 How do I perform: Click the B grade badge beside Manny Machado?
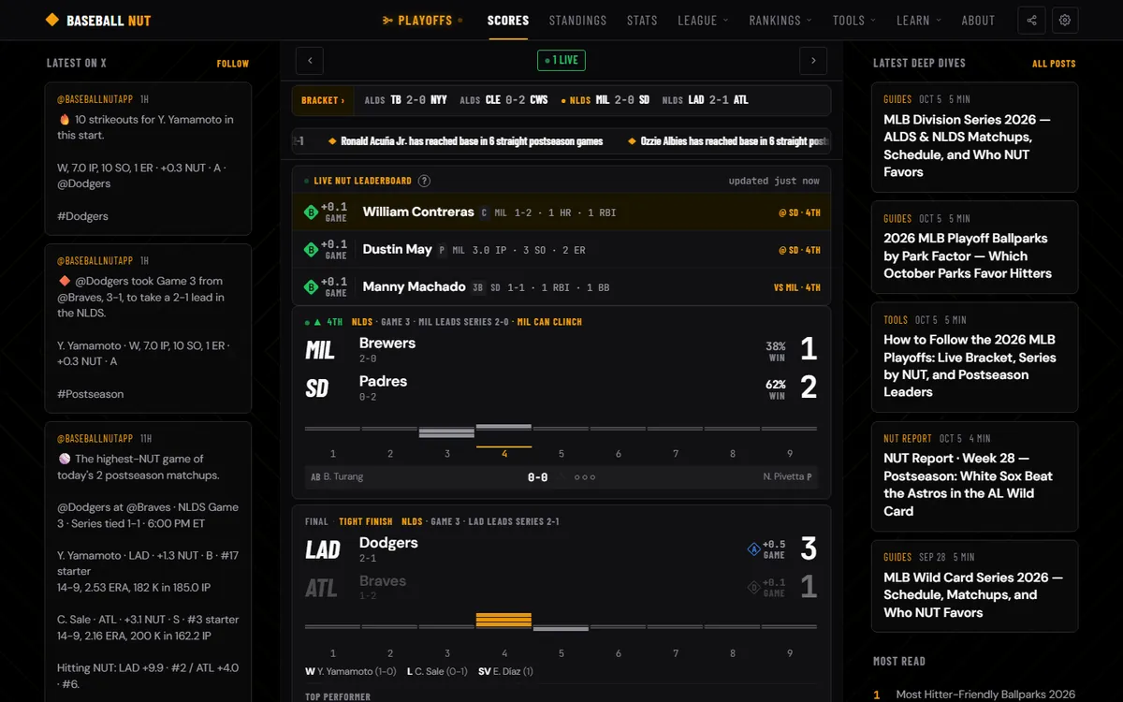(x=311, y=287)
